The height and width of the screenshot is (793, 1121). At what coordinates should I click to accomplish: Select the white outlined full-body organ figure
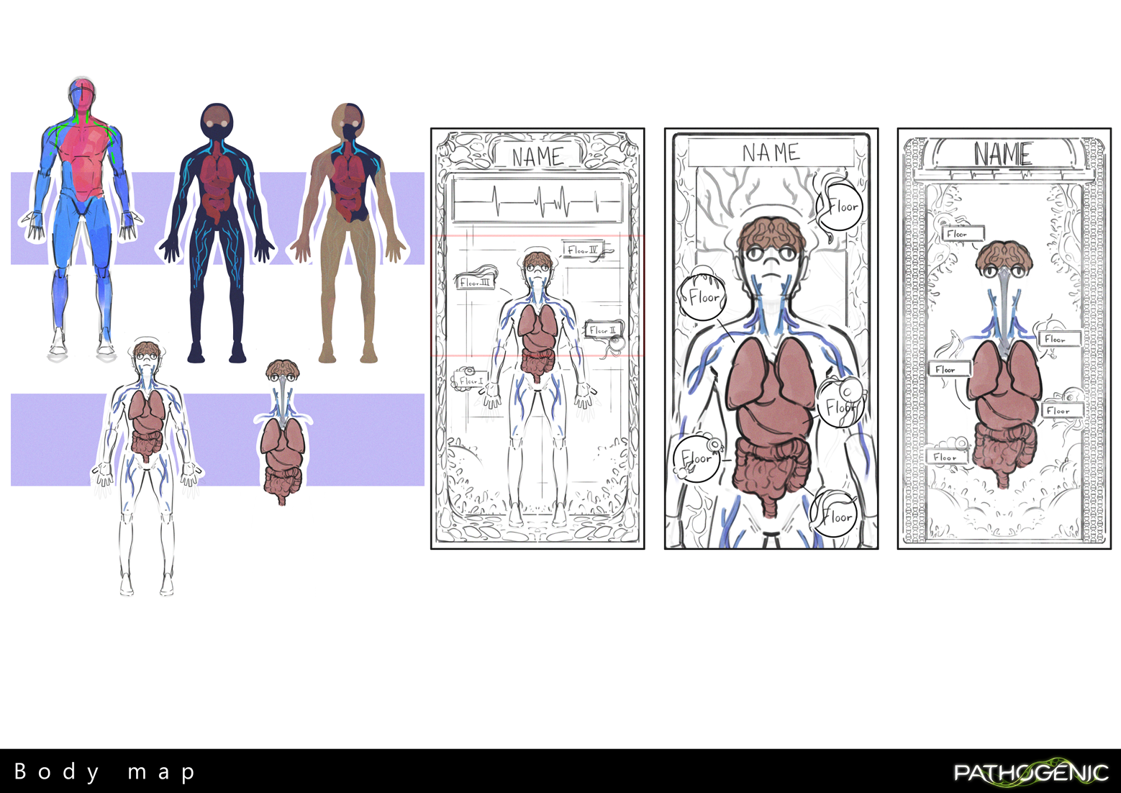click(147, 468)
